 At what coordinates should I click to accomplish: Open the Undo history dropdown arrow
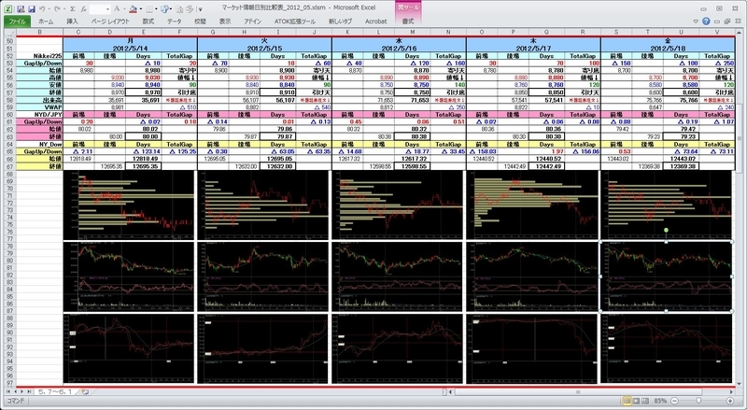tap(49, 9)
